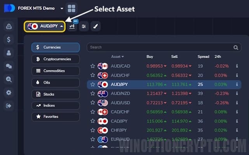The image size is (249, 155).
Task: Open info for AUD/NZD
Action: pos(237,93)
